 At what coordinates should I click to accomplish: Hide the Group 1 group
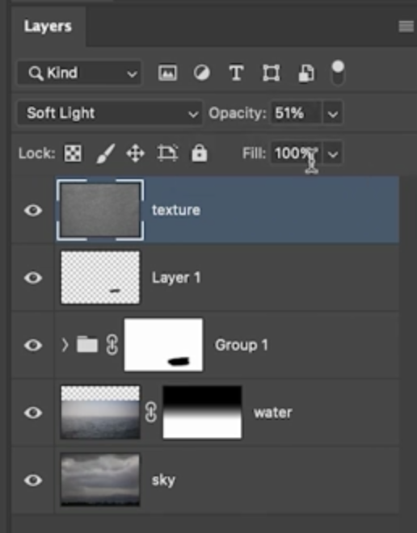(x=33, y=346)
